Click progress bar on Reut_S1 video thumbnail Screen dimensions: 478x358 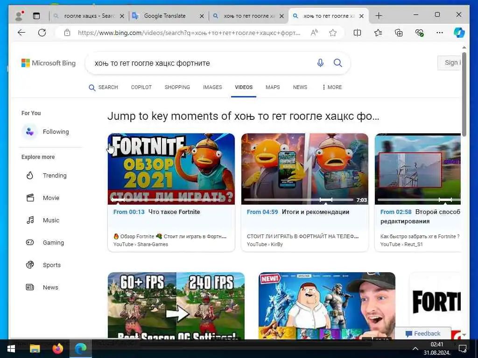point(419,200)
